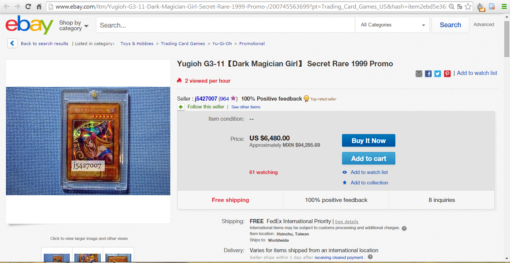Share listing on Facebook icon

[x=428, y=74]
